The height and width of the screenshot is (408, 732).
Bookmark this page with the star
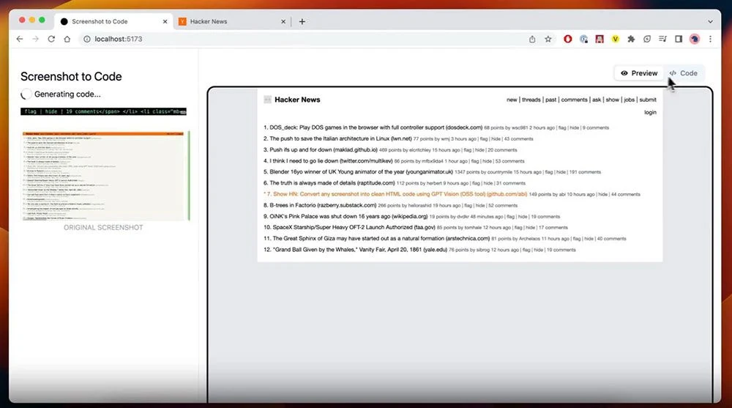[x=548, y=40]
